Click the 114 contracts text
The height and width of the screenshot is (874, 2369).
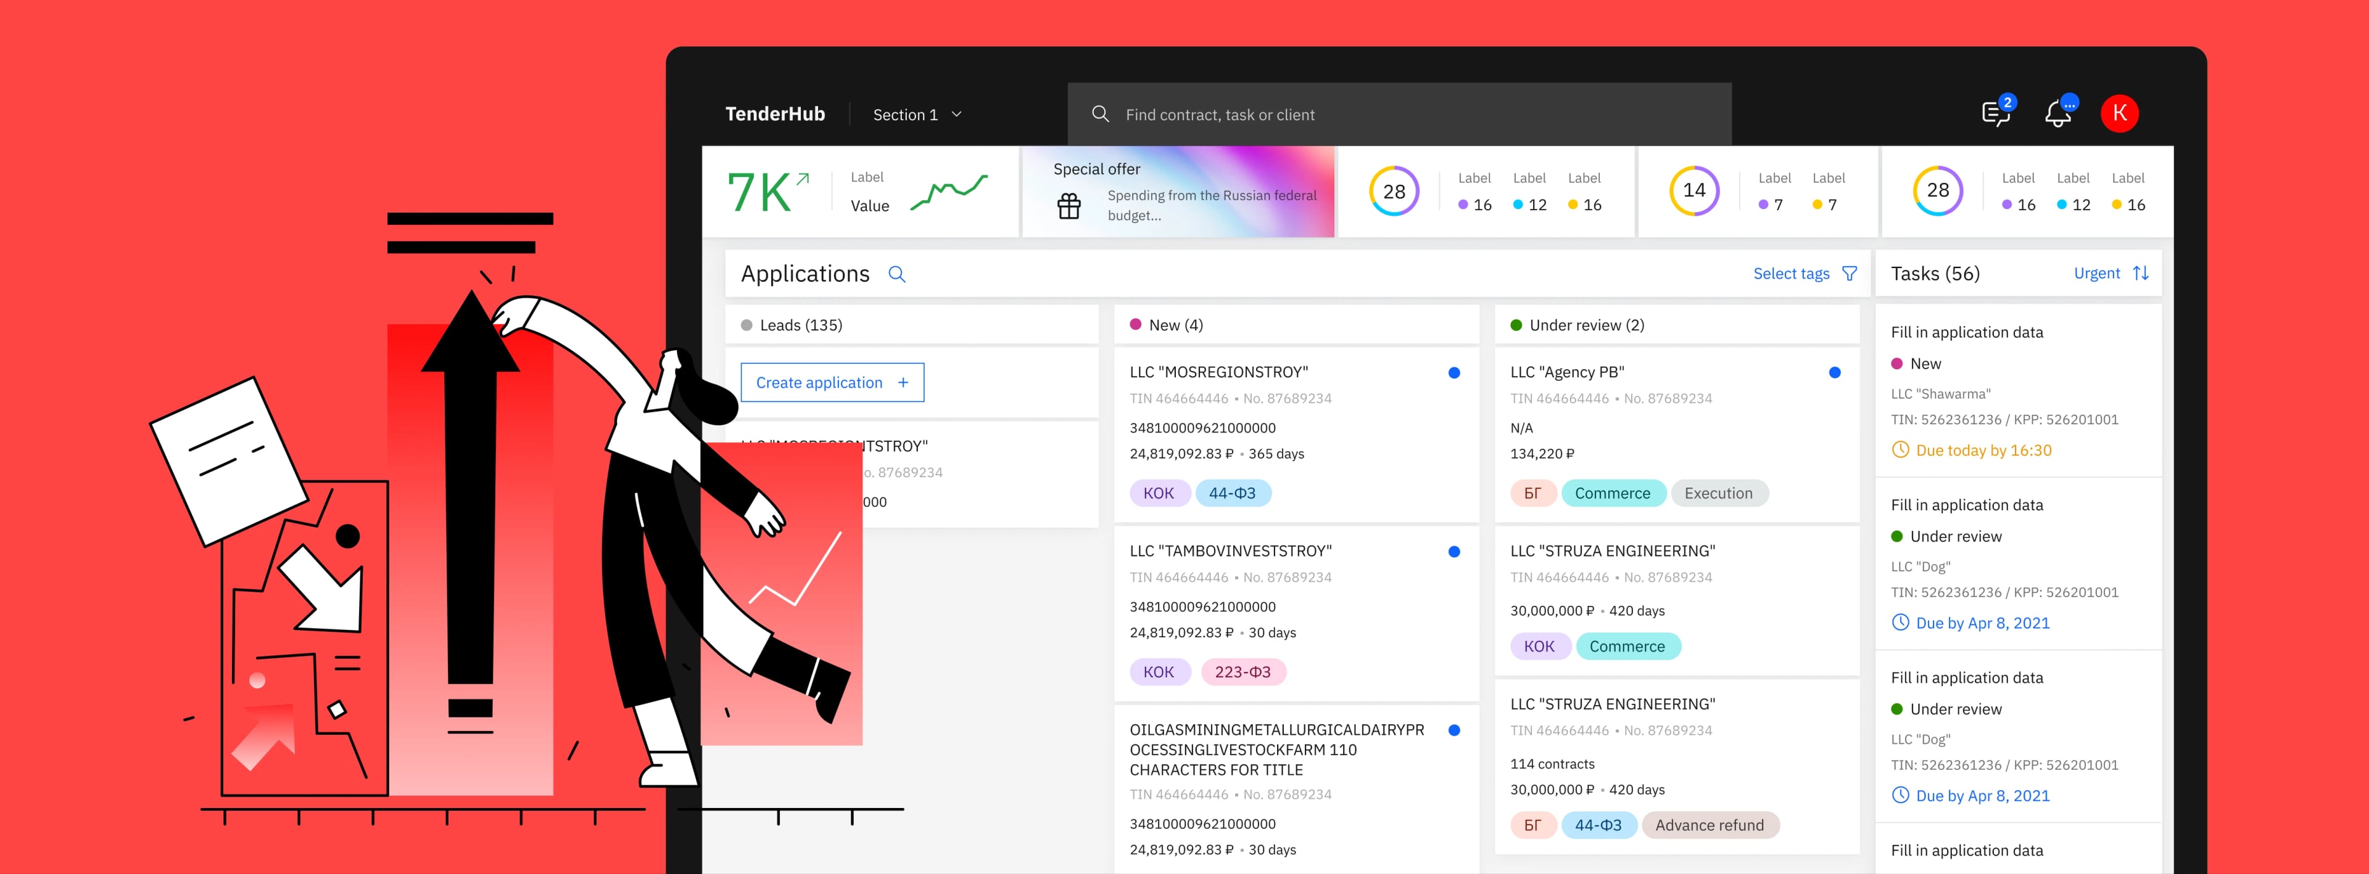(1552, 764)
